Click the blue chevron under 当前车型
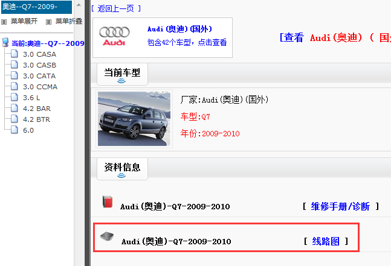 click(121, 81)
